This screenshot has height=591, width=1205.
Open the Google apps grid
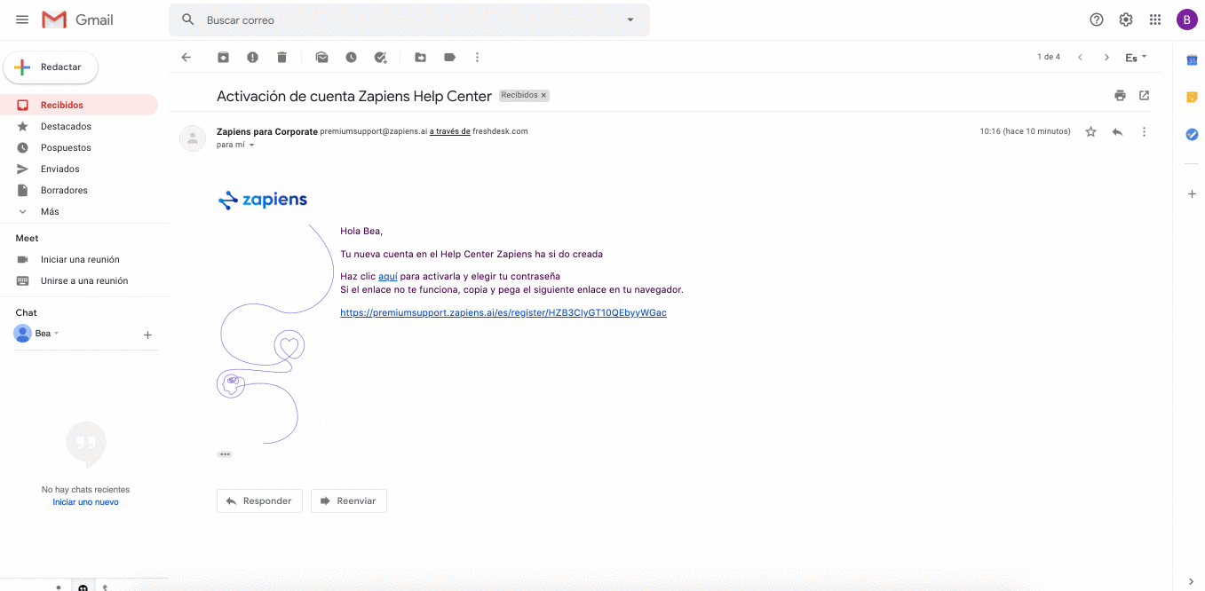coord(1155,20)
